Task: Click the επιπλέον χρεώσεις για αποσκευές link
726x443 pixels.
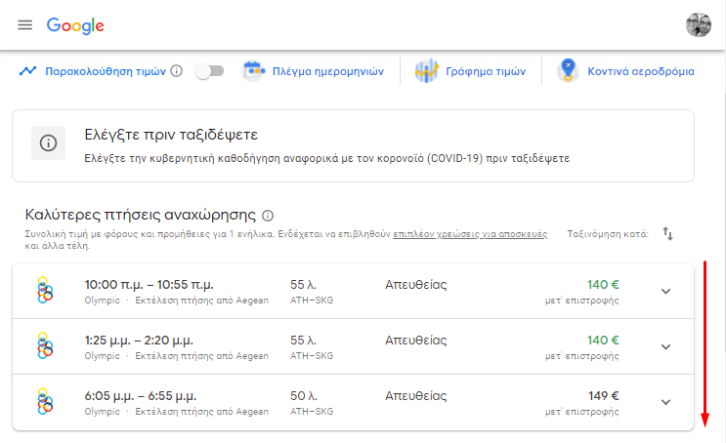Action: point(470,235)
